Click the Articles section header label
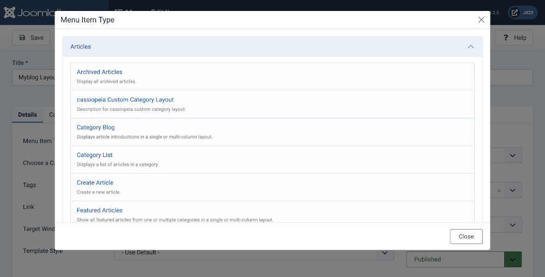The width and height of the screenshot is (545, 277). 81,47
